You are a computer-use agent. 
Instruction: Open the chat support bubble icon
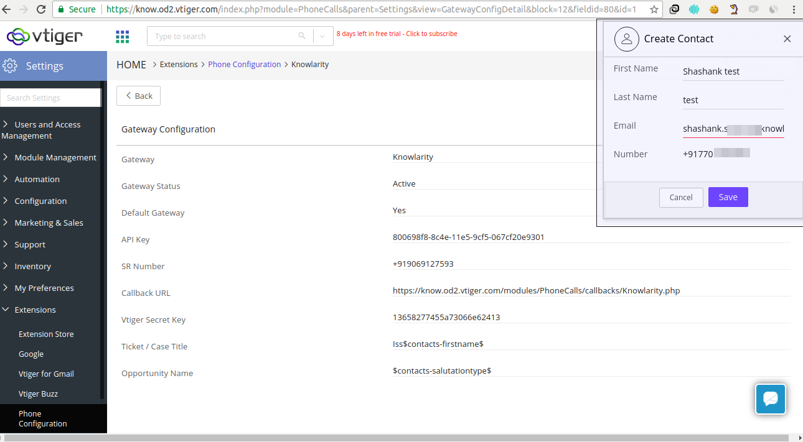[771, 399]
